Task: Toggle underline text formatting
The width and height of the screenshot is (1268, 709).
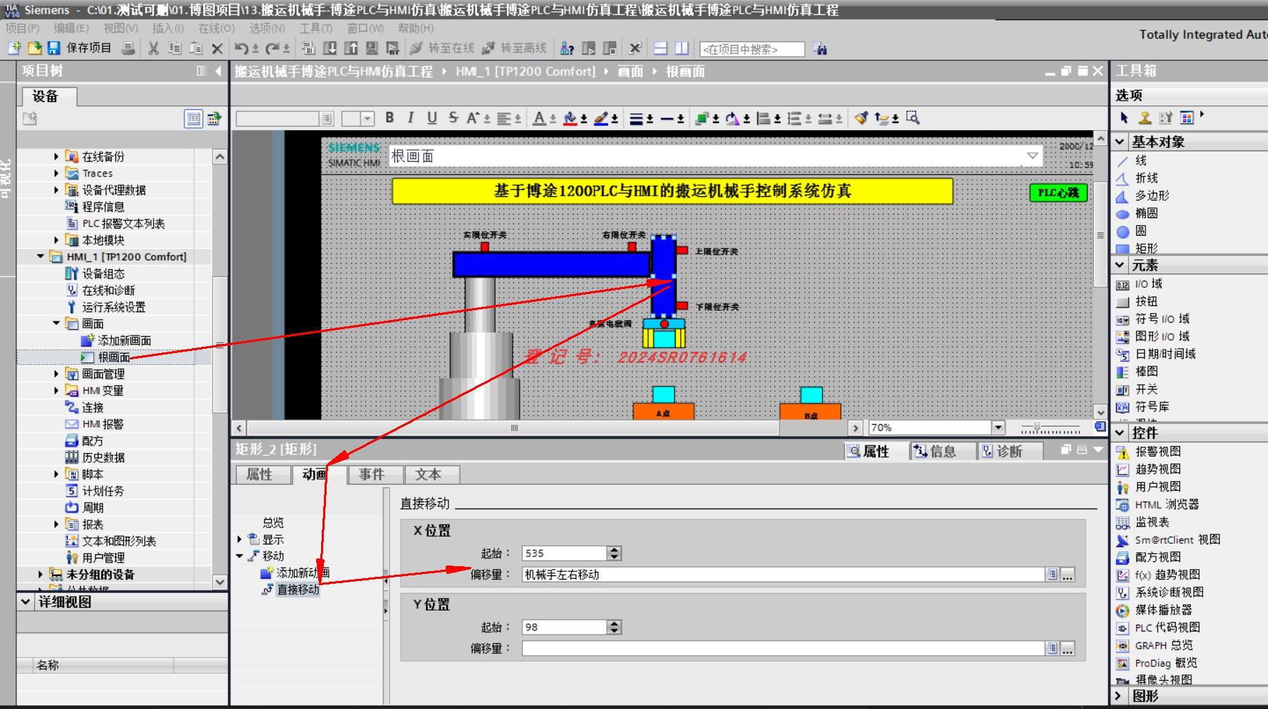Action: pyautogui.click(x=432, y=118)
